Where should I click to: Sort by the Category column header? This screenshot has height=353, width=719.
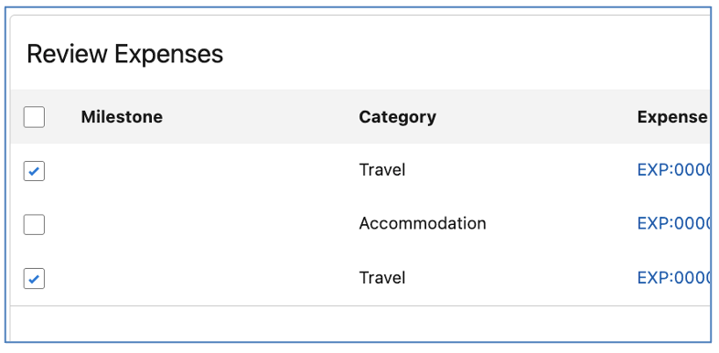point(397,117)
